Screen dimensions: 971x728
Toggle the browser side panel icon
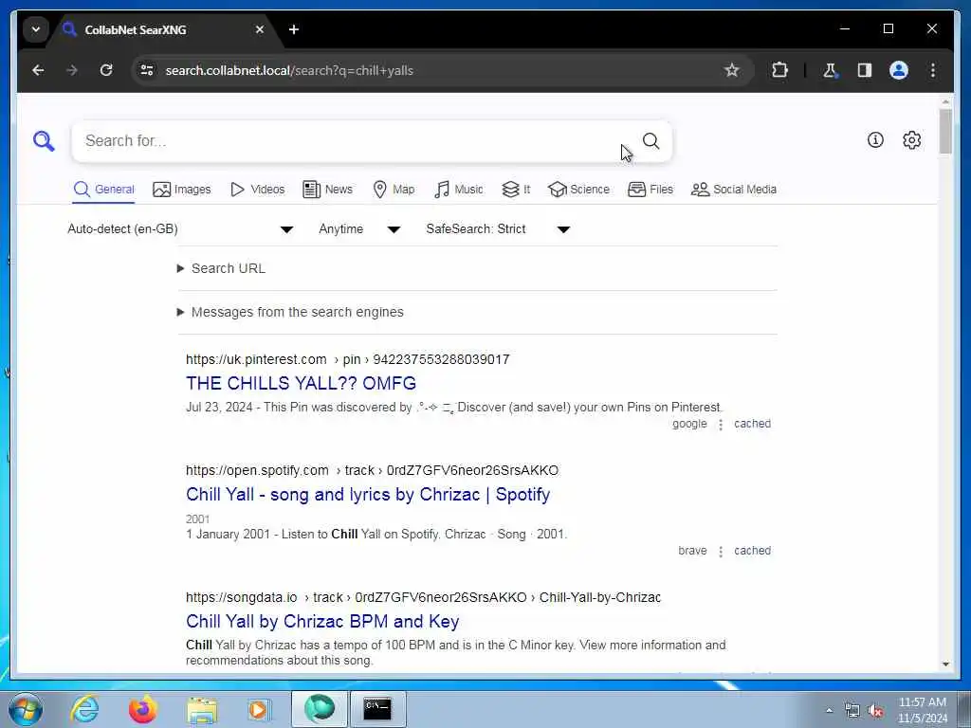click(865, 70)
